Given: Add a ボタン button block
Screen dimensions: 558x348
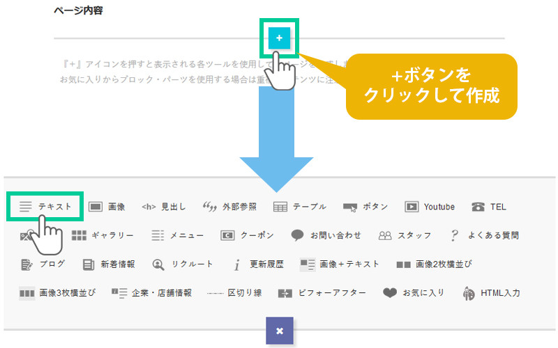Looking at the screenshot, I should tap(365, 207).
